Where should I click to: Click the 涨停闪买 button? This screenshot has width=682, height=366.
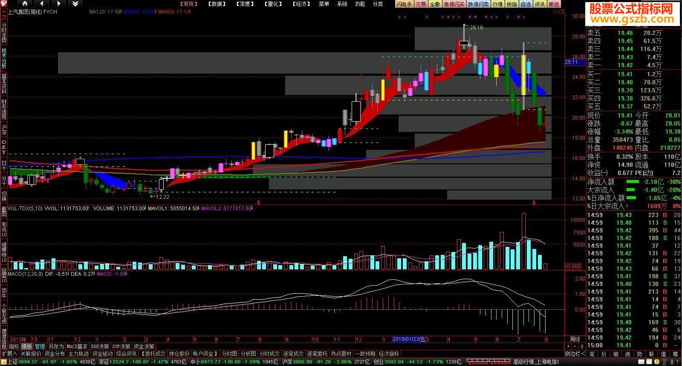point(454,4)
